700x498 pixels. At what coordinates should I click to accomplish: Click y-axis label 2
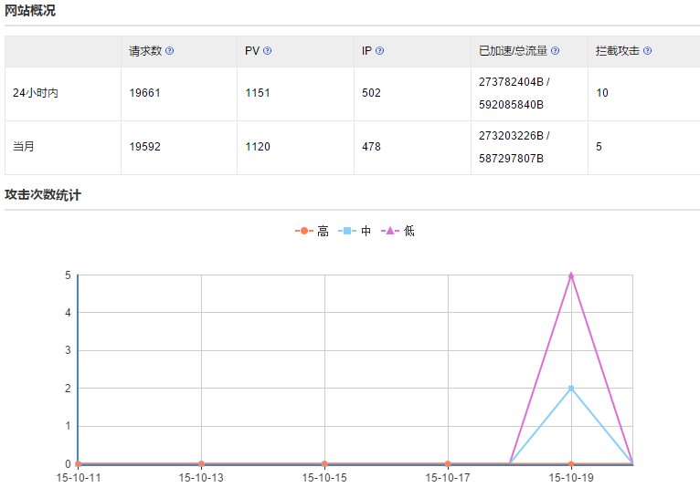tap(68, 389)
